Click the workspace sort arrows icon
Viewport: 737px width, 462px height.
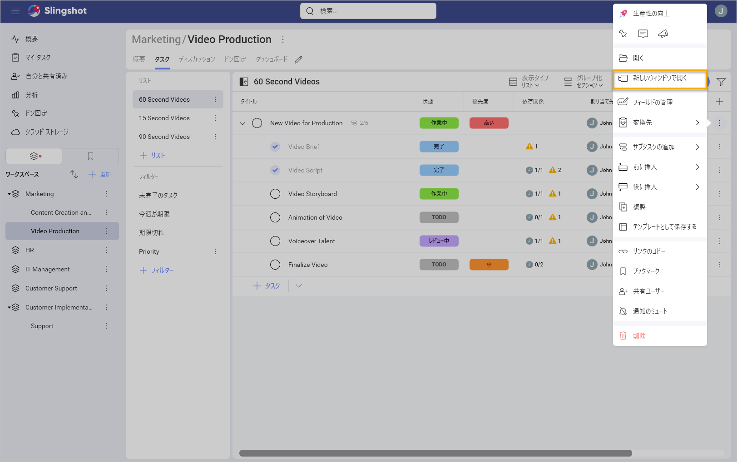74,174
